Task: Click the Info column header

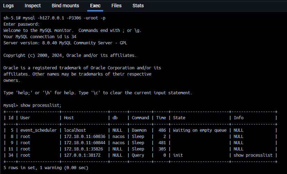Action: tap(239, 118)
